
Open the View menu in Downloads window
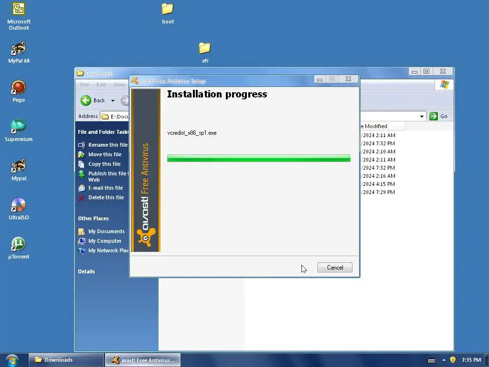[x=119, y=85]
